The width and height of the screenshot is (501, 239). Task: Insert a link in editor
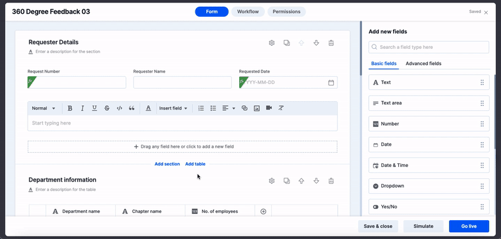pyautogui.click(x=244, y=108)
